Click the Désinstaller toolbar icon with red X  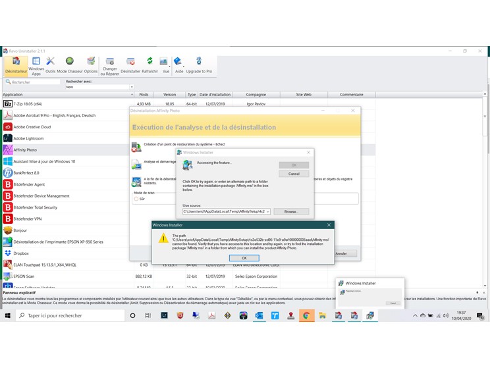130,66
